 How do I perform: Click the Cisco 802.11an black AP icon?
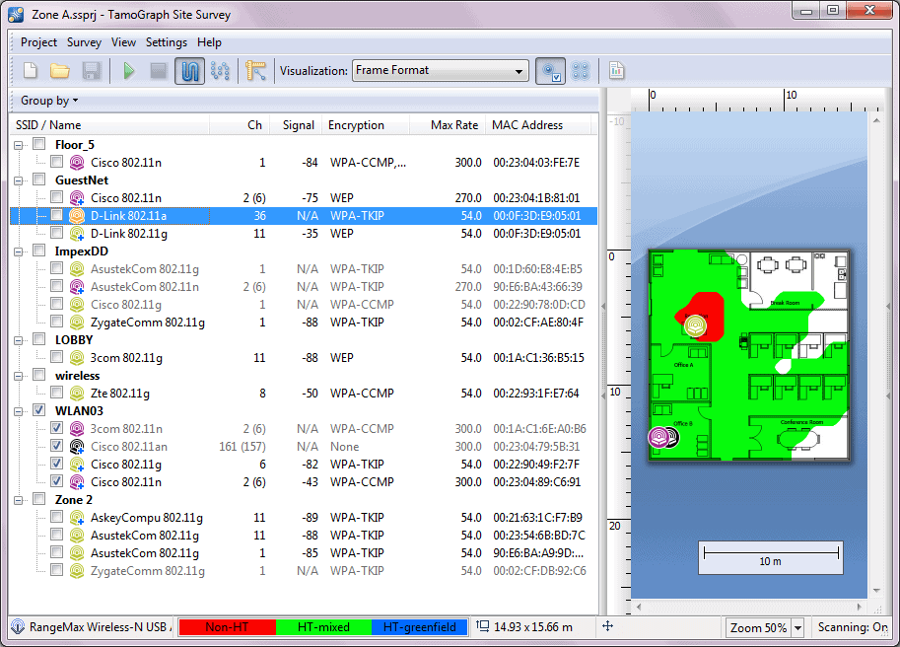coord(76,447)
